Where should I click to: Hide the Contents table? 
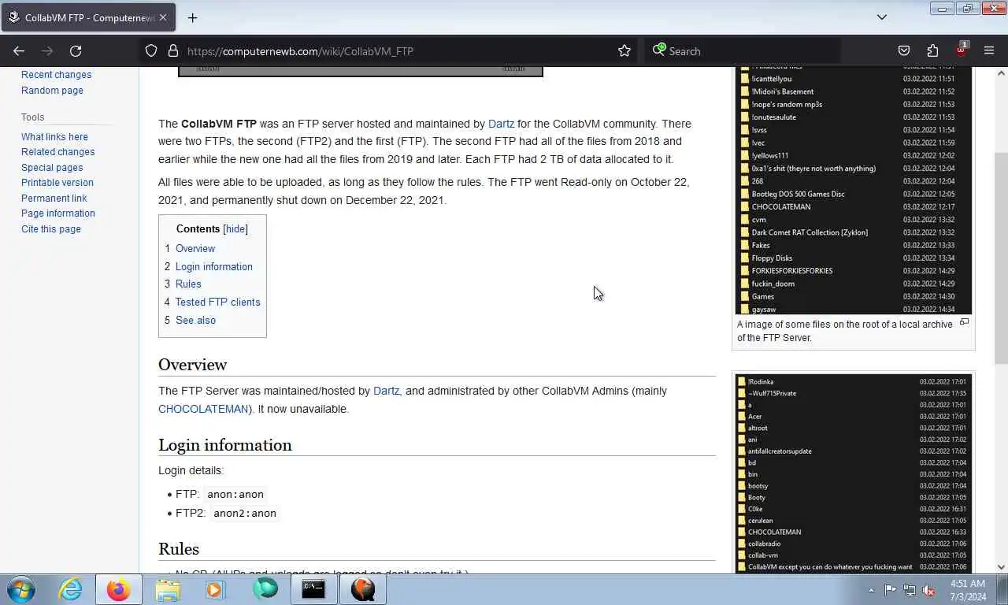point(235,229)
